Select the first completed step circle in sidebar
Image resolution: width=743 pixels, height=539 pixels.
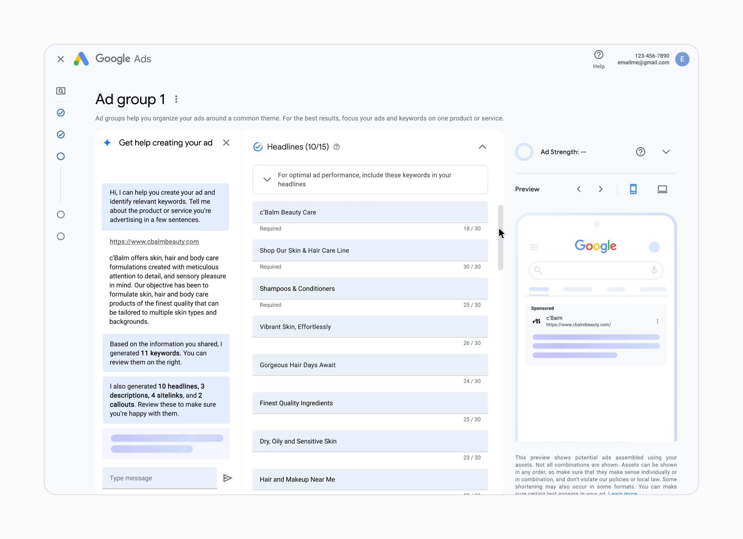pos(61,113)
